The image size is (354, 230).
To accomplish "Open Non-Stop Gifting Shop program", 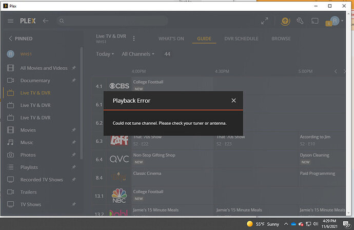I will (172, 159).
